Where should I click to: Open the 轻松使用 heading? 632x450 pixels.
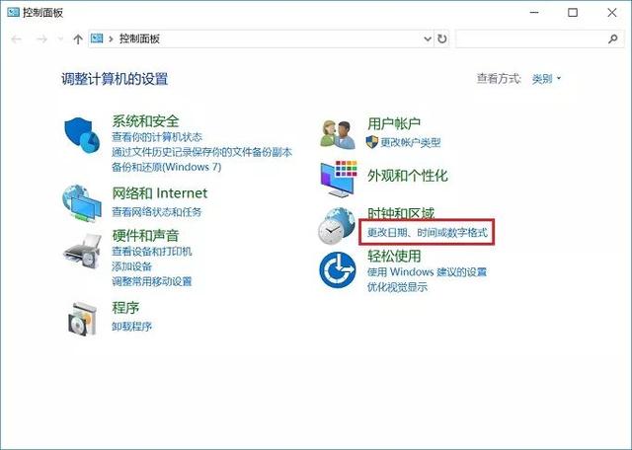coord(394,256)
